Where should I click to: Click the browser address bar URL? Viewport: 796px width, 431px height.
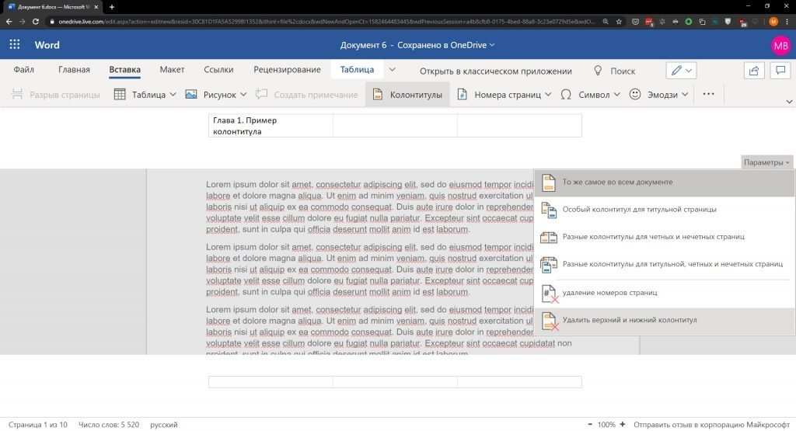tap(325, 22)
